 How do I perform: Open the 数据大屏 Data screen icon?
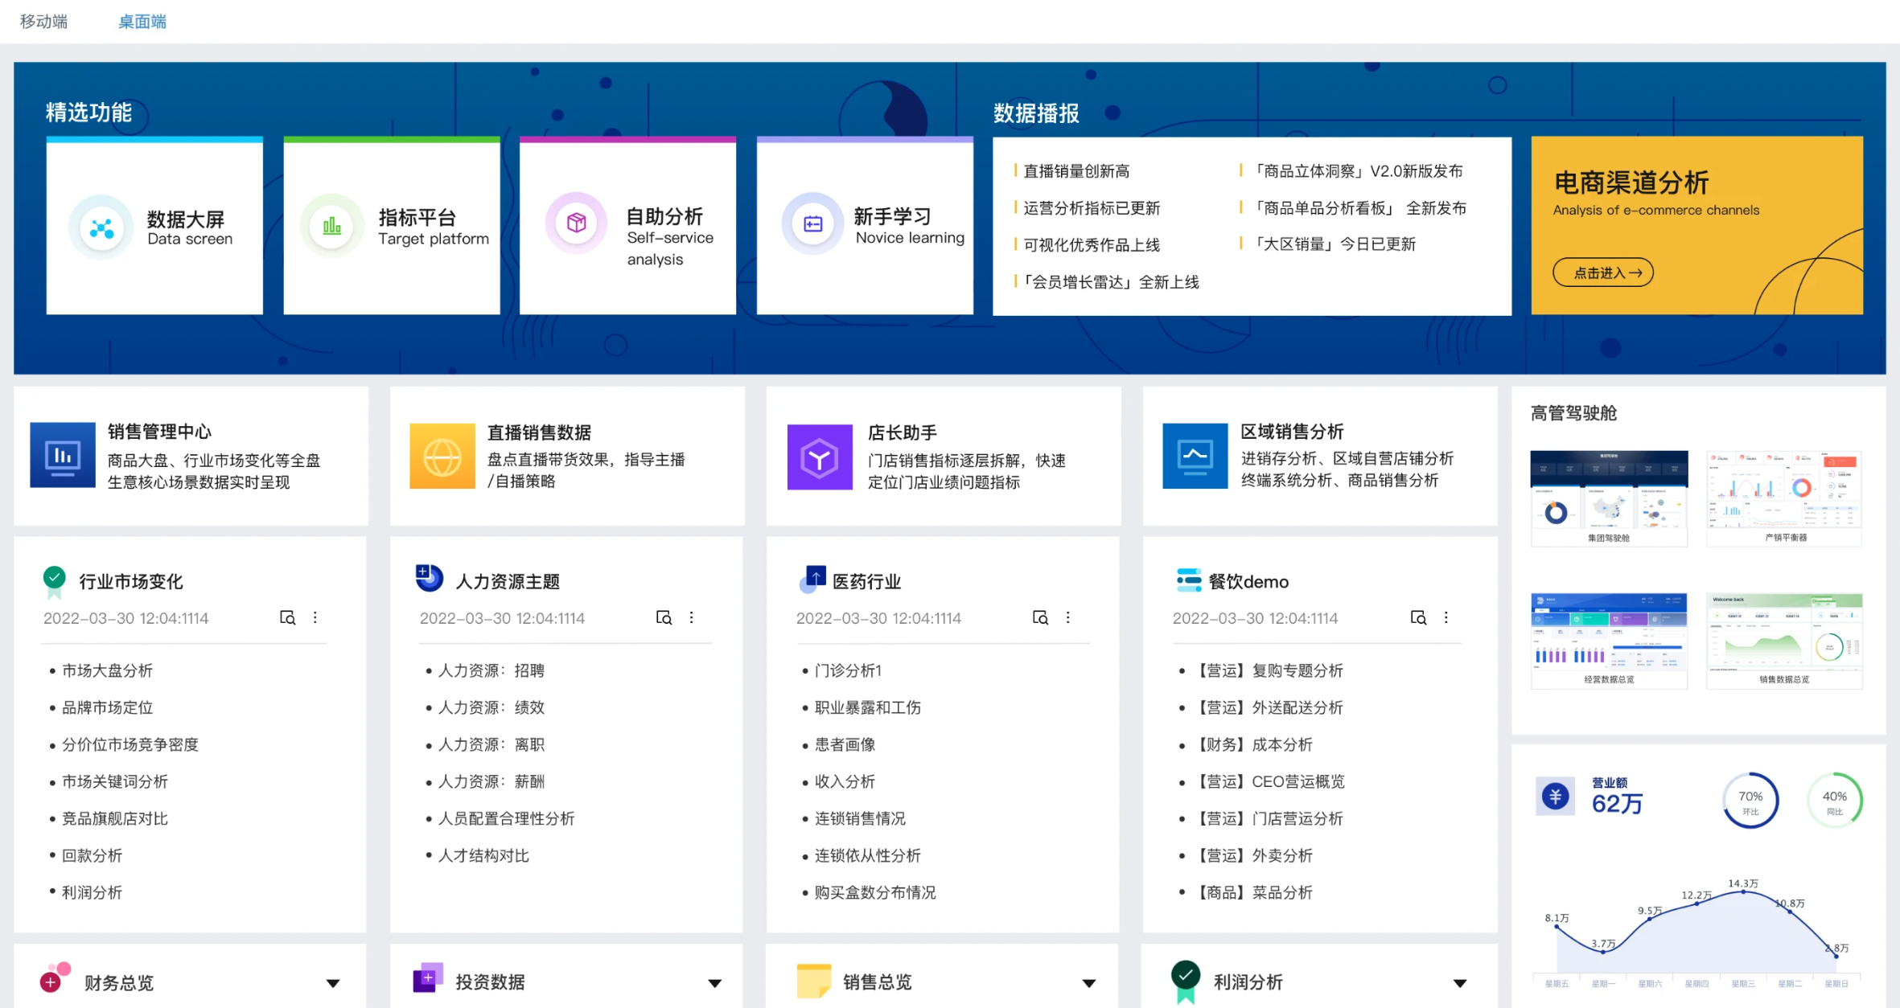click(x=101, y=228)
